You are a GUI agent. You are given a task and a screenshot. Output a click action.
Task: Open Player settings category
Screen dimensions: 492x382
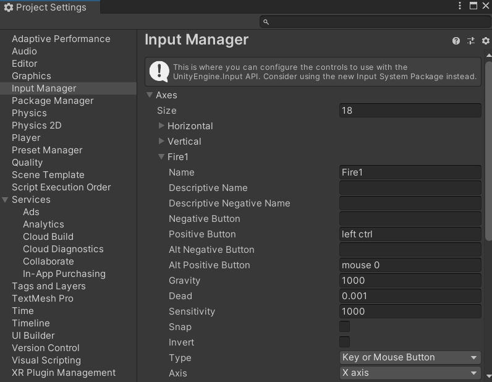click(26, 138)
